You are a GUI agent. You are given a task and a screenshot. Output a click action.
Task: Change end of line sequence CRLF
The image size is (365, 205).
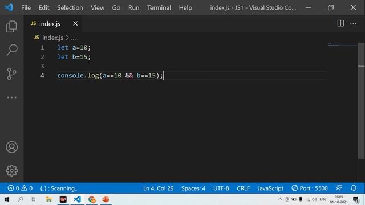243,188
